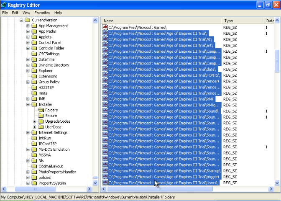Click the string icon for Trial\RM\ value

105,99
